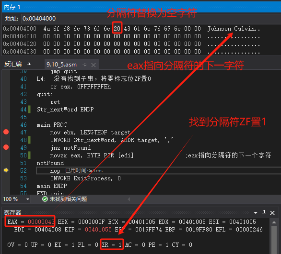Click line 53 INVOKE ExitProcess
Screen dimensions: 281x254
coord(85,178)
